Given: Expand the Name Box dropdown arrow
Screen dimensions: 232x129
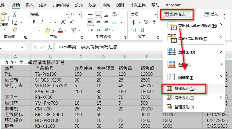Looking at the screenshot, I should [22, 47].
